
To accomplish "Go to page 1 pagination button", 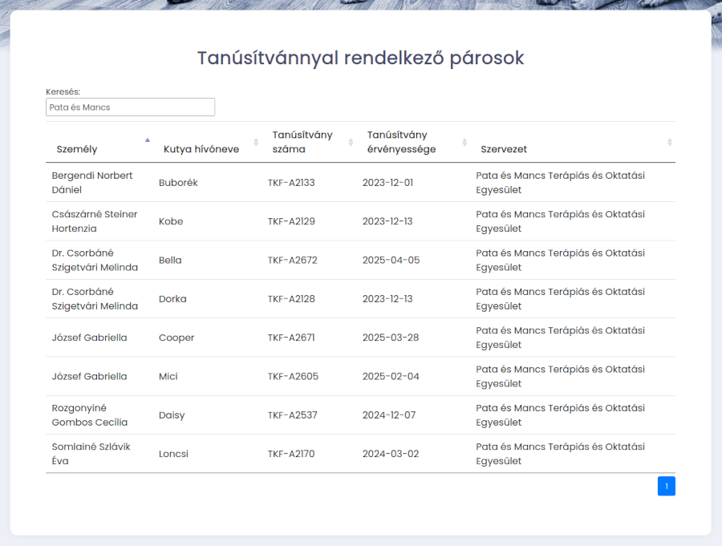I will [x=667, y=486].
